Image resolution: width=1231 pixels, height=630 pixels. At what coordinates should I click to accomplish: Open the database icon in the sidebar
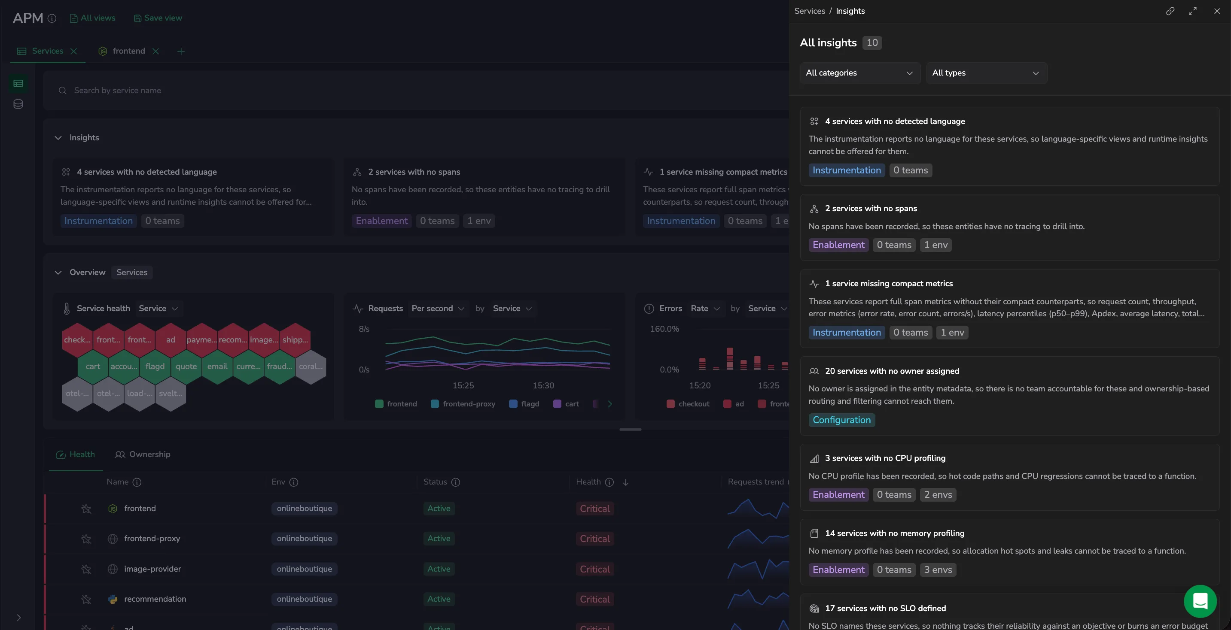click(x=18, y=104)
